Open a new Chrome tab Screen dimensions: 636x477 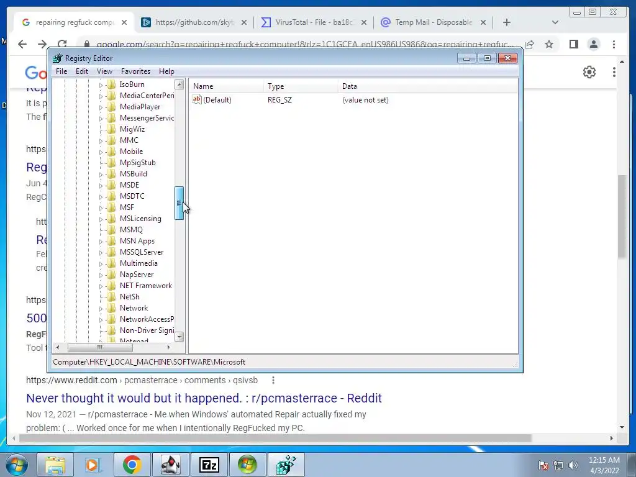click(x=507, y=22)
